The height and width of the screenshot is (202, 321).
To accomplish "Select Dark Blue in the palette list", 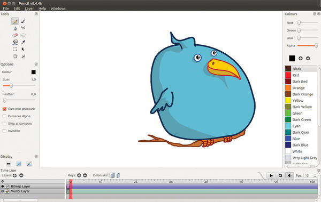I will [301, 145].
